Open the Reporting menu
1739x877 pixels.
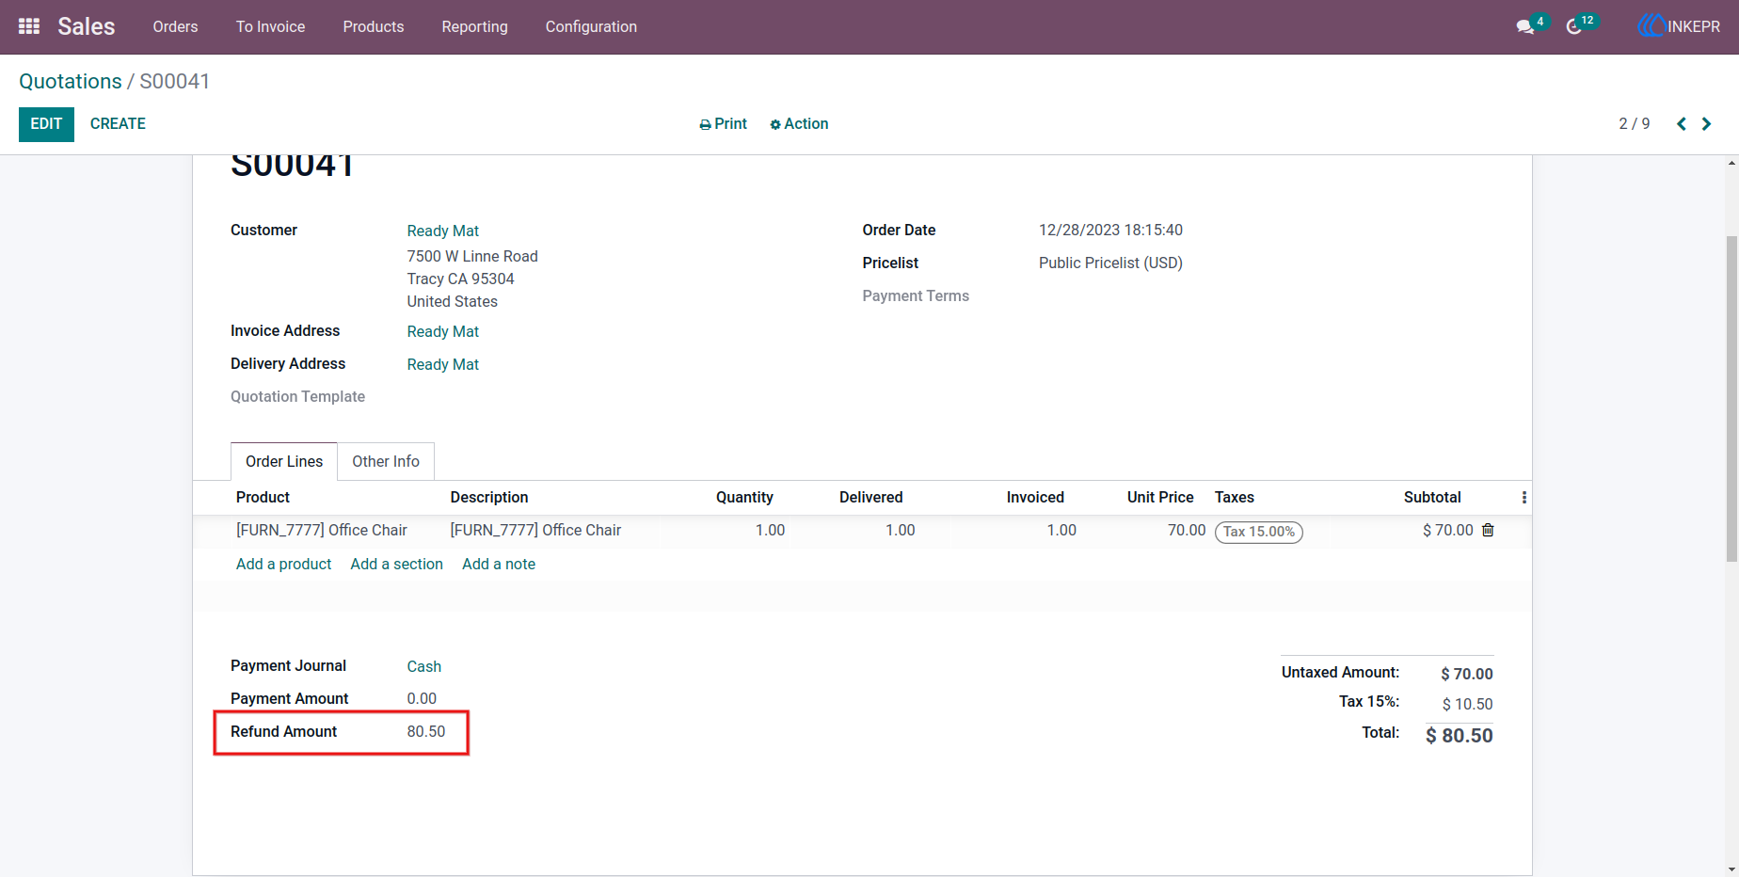pyautogui.click(x=474, y=26)
